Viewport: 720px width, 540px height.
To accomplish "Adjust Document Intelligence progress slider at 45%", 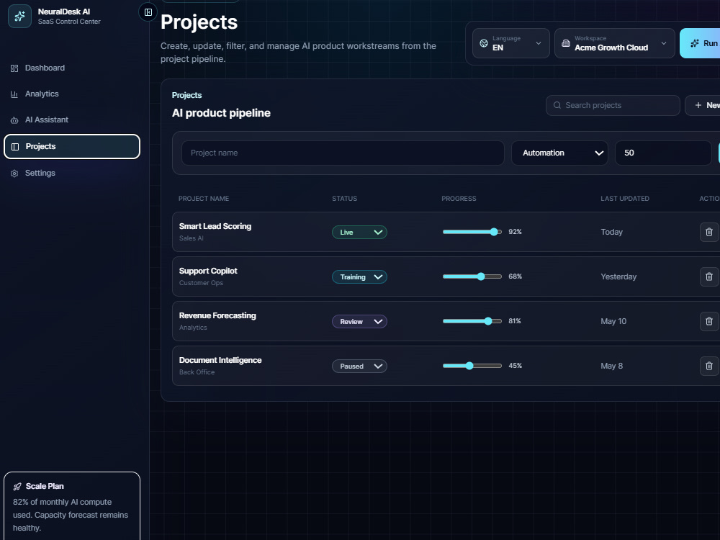I will 472,366.
